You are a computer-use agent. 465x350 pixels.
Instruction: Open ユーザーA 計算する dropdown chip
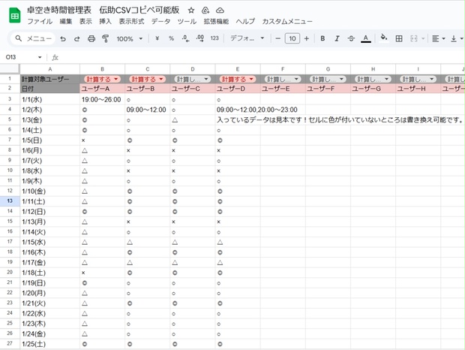point(102,79)
